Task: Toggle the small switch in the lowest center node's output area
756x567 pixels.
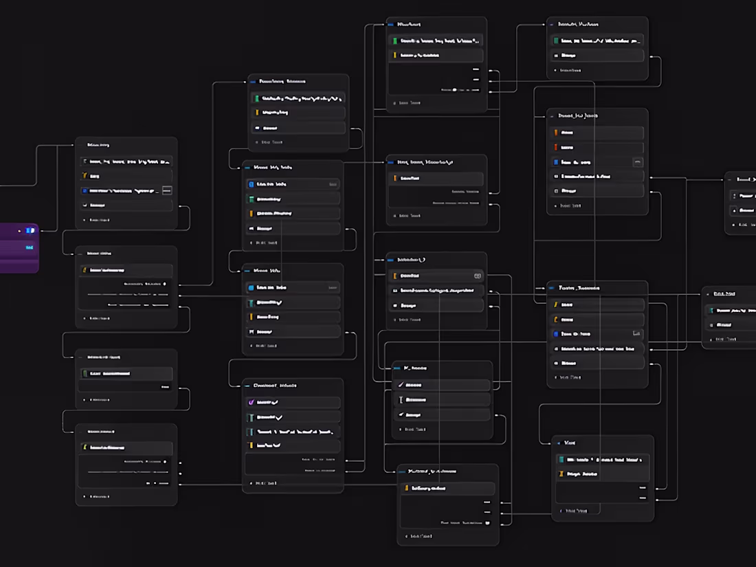Action: (487, 522)
